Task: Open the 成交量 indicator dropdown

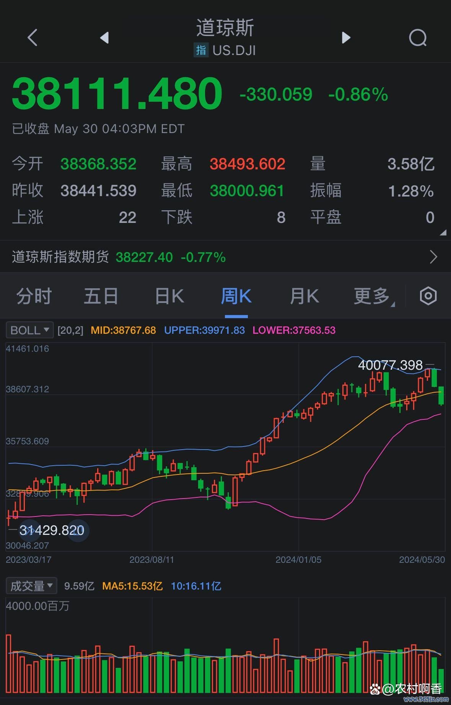Action: [31, 586]
